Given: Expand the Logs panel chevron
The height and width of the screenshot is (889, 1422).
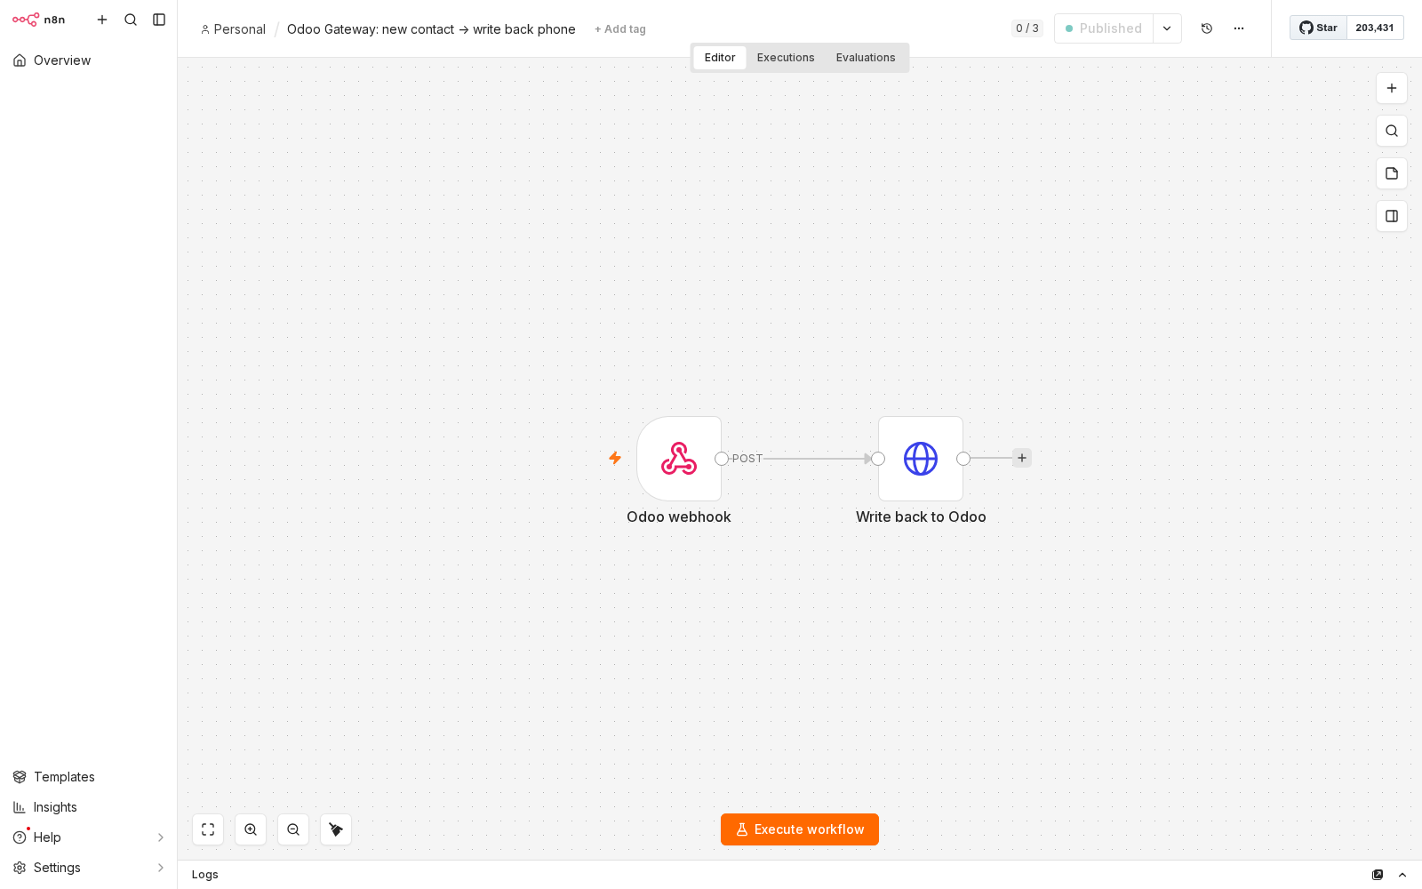Looking at the screenshot, I should pos(1402,875).
